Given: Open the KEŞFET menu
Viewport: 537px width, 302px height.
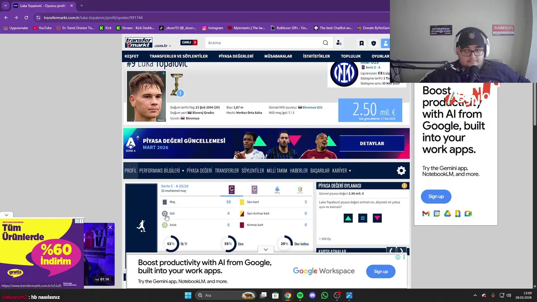Looking at the screenshot, I should click(131, 56).
